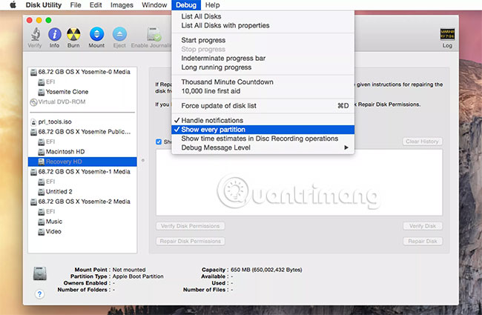Open the Info toolbar icon

click(x=54, y=34)
